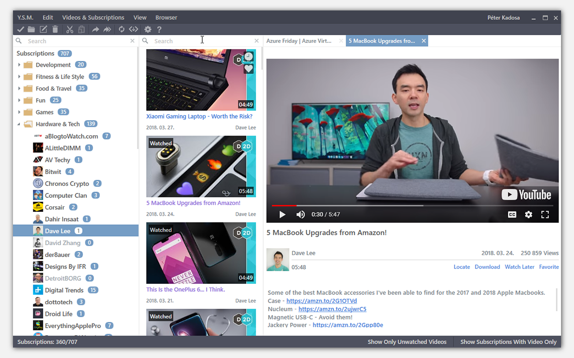Click the watch later clock on Xiaomi thumbnail

(x=249, y=57)
